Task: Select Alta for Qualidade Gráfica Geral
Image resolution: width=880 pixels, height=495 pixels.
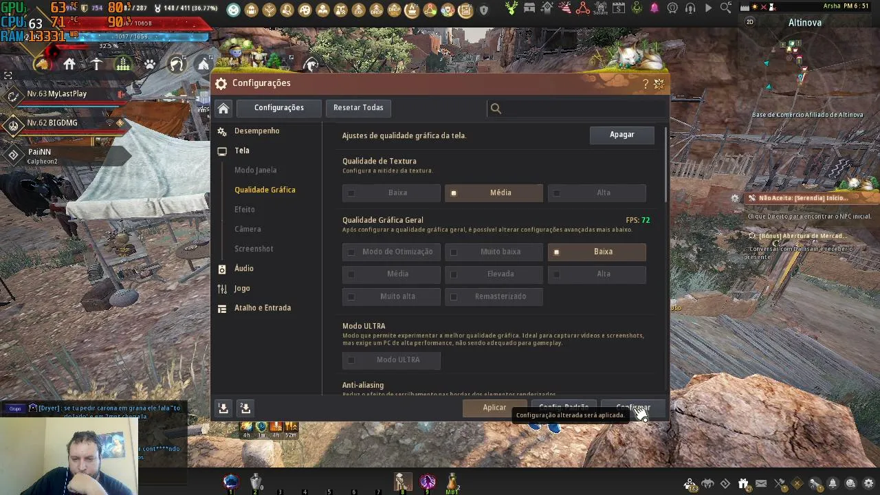Action: coord(597,274)
